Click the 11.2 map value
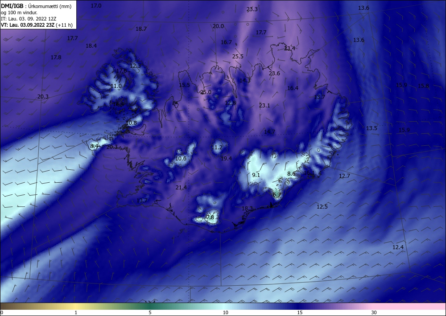This screenshot has width=446, height=316. pyautogui.click(x=217, y=148)
